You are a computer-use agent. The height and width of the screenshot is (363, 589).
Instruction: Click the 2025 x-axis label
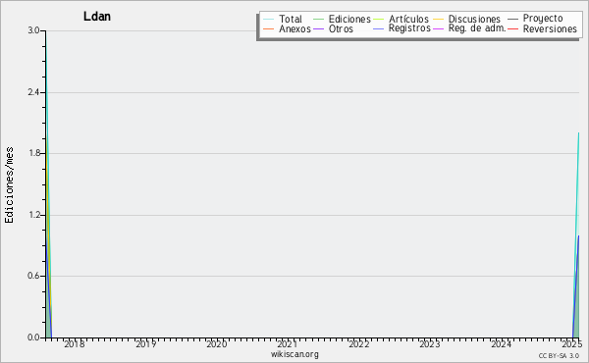click(x=571, y=344)
